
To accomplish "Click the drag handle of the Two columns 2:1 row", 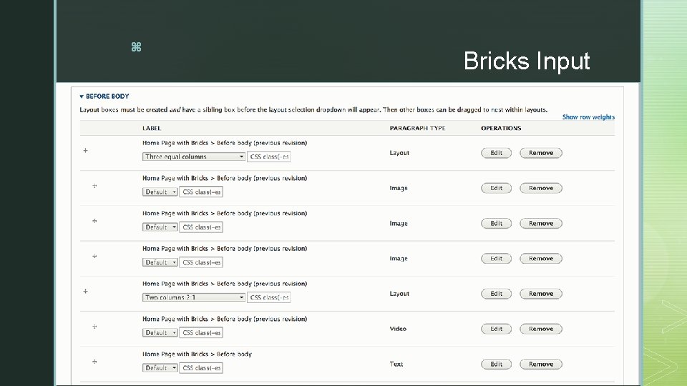I will [x=85, y=292].
